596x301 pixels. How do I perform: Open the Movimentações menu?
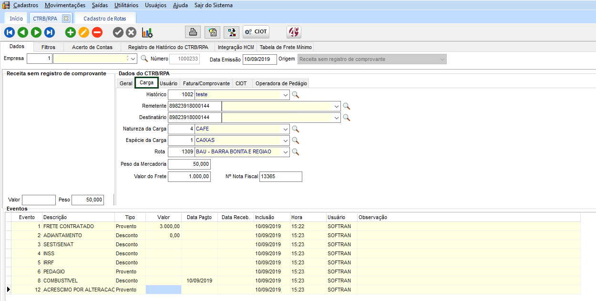(65, 5)
